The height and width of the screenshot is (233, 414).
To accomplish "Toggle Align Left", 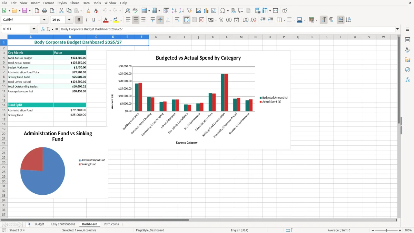I will 128,20.
